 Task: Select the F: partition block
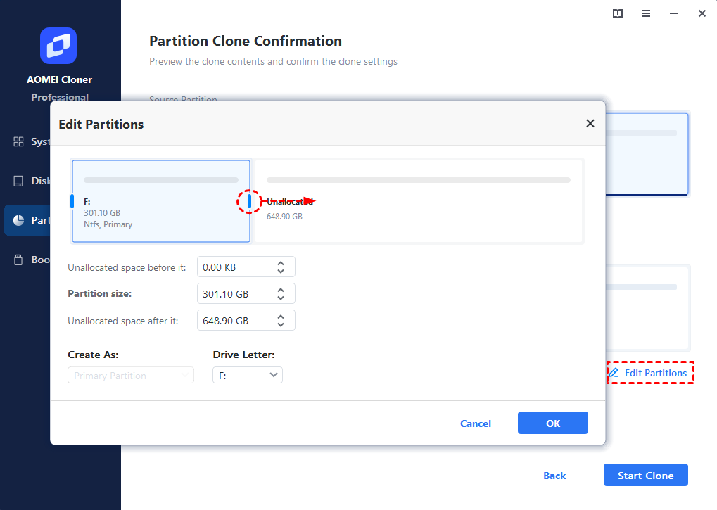point(161,201)
